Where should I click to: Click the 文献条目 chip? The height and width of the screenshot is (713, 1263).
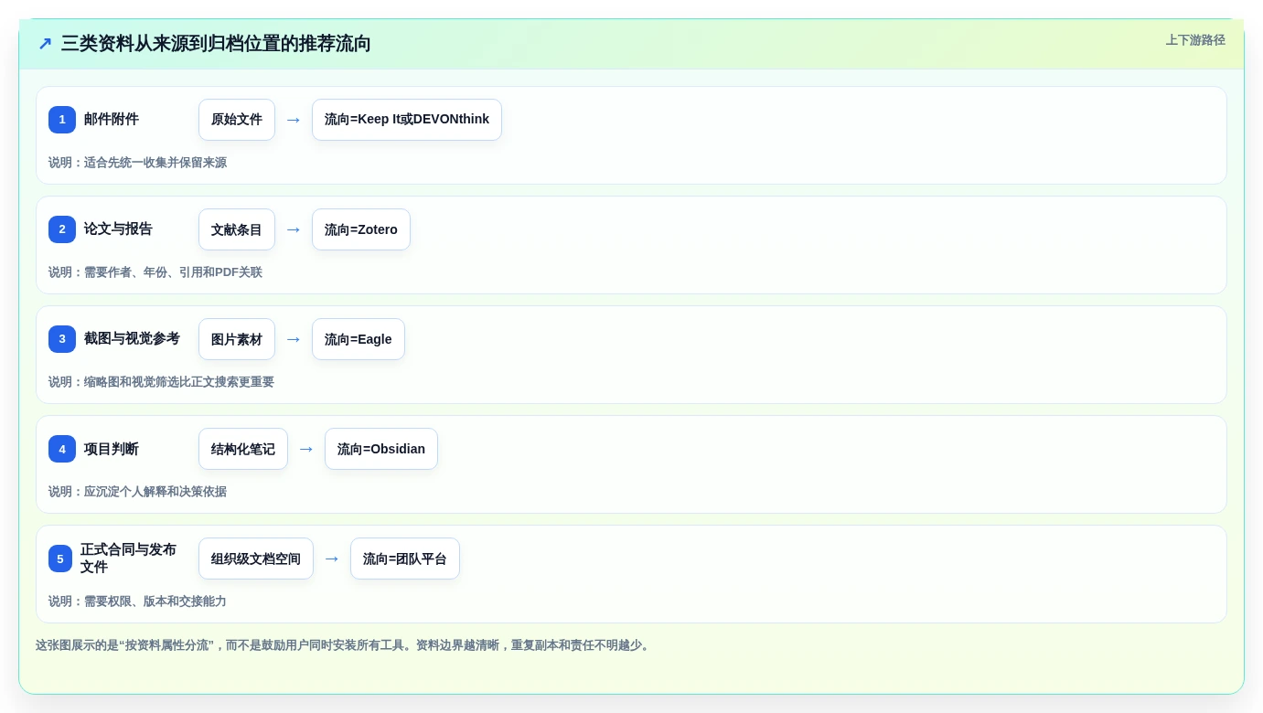coord(237,229)
